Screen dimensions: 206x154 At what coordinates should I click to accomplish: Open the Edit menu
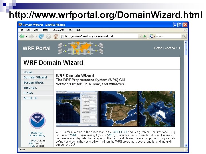[28, 30]
